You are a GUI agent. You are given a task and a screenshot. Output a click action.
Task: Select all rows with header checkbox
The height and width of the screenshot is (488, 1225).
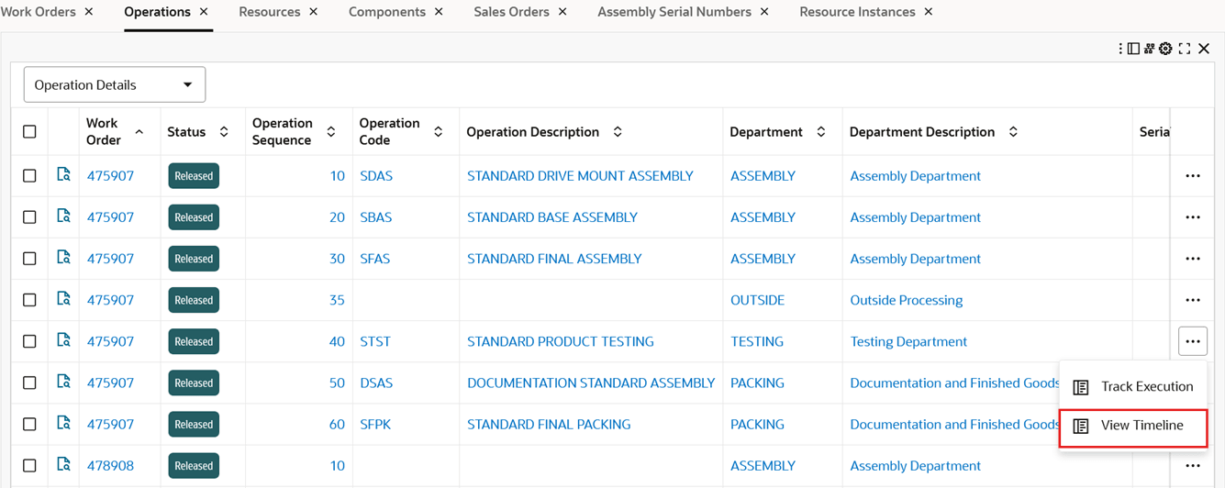tap(29, 132)
